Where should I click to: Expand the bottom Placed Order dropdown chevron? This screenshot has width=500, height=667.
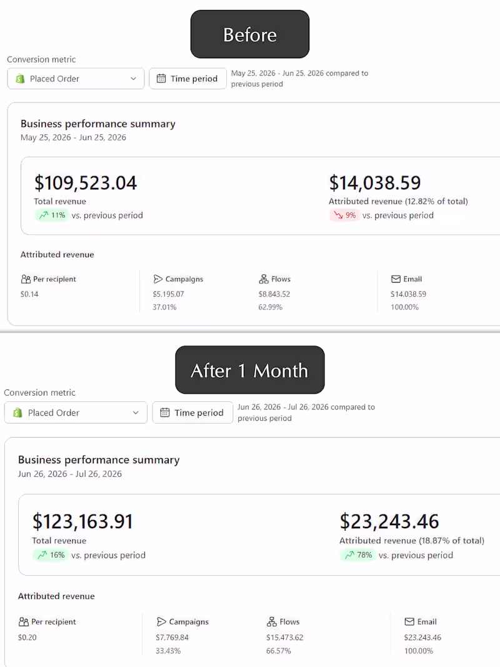coord(136,413)
